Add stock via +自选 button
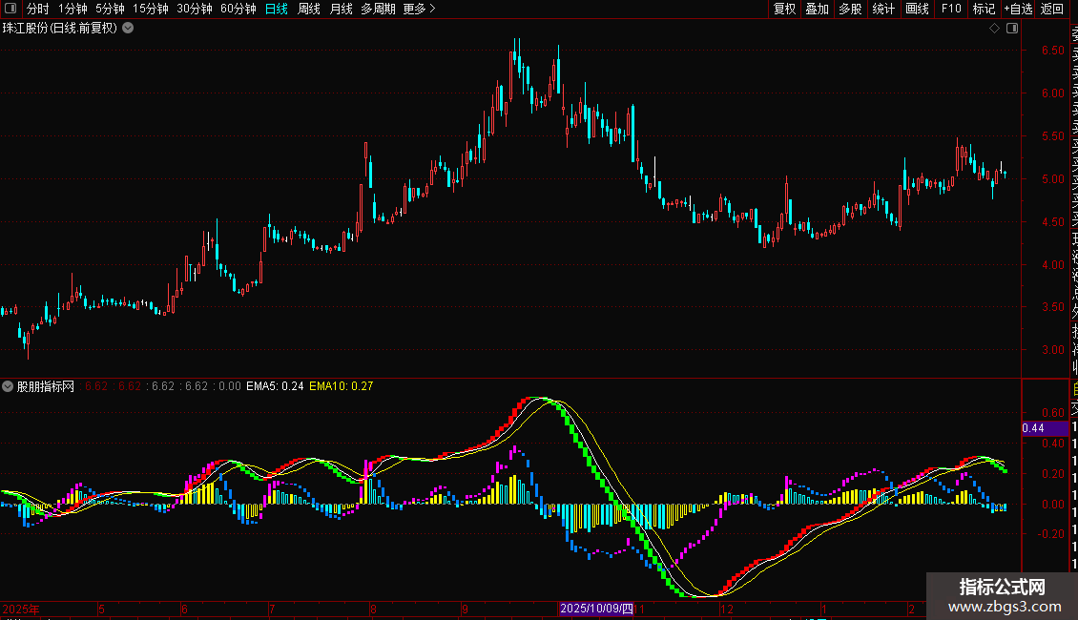This screenshot has width=1078, height=620. [x=1017, y=9]
